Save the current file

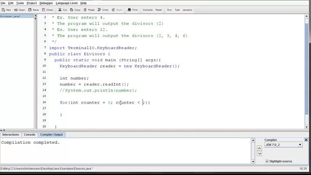pos(34,10)
